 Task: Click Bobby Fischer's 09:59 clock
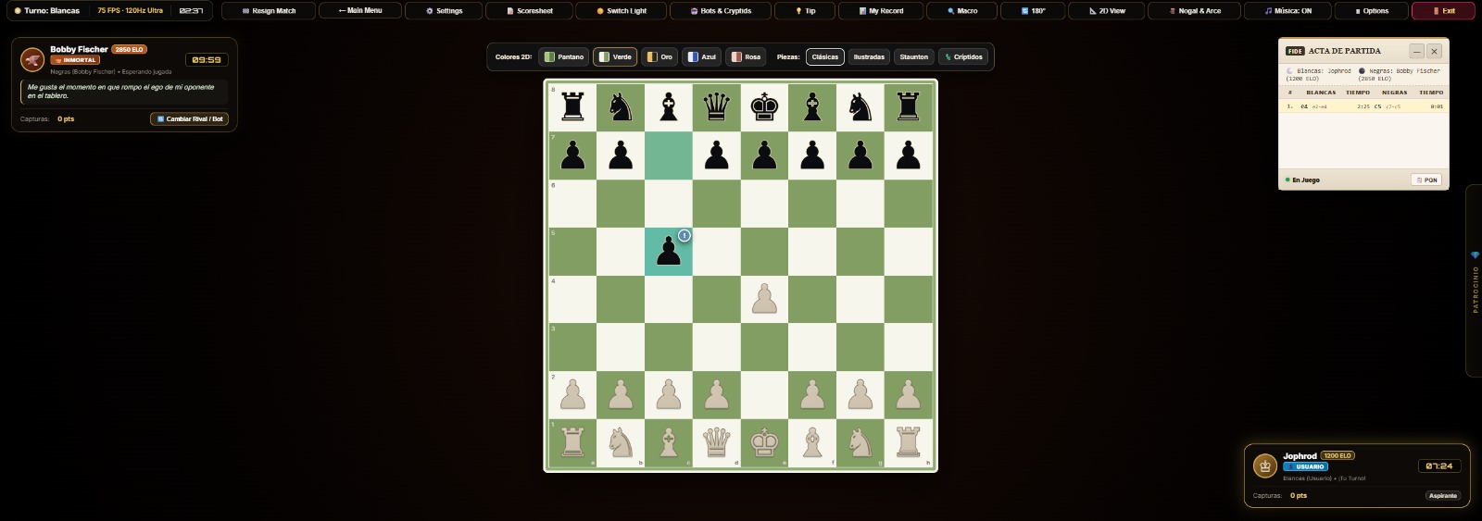(x=207, y=59)
